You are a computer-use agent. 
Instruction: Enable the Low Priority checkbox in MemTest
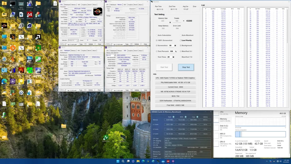(x=181, y=40)
